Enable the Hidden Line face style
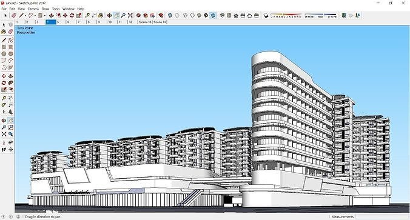Viewport: 410px width, 220px height. tap(192, 15)
